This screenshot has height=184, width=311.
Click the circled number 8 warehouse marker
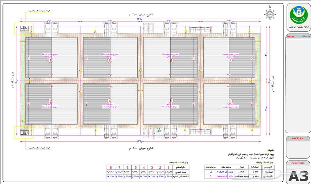coord(230,101)
